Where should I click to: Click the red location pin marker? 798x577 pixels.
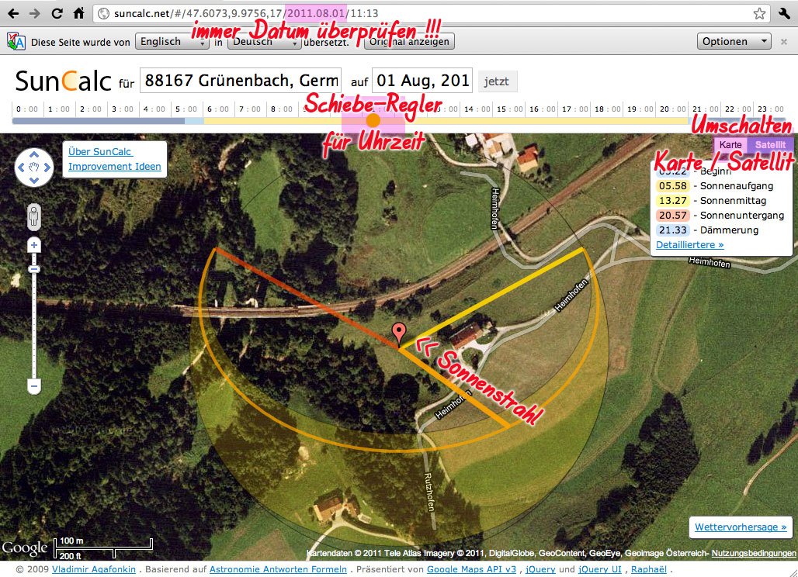pos(399,333)
